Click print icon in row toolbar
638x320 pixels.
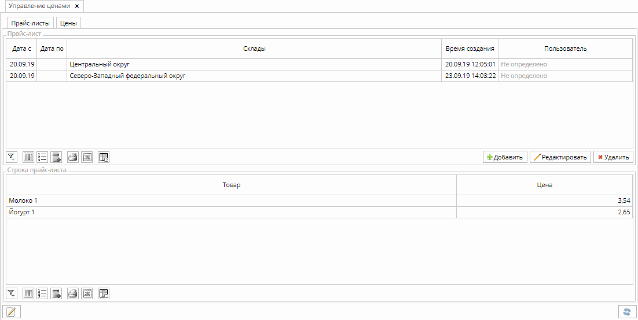pos(73,293)
